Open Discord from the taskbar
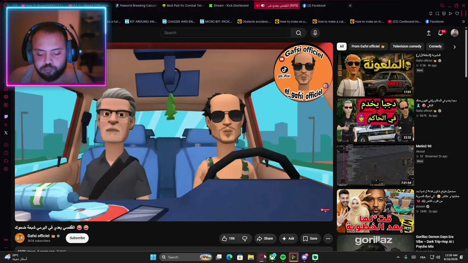Viewport: 468px width, 263px height. pos(305,257)
